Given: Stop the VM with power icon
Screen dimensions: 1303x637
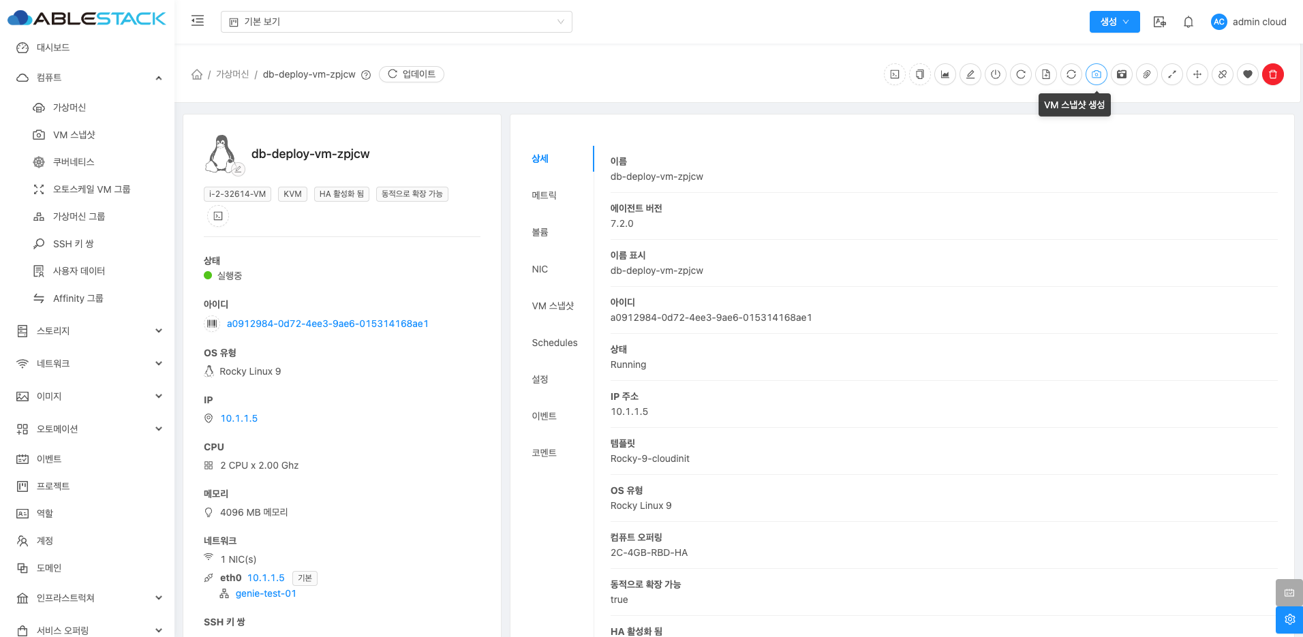Looking at the screenshot, I should pyautogui.click(x=996, y=74).
